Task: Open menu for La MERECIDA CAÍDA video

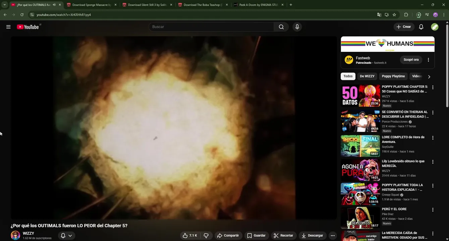Action: pos(433,233)
